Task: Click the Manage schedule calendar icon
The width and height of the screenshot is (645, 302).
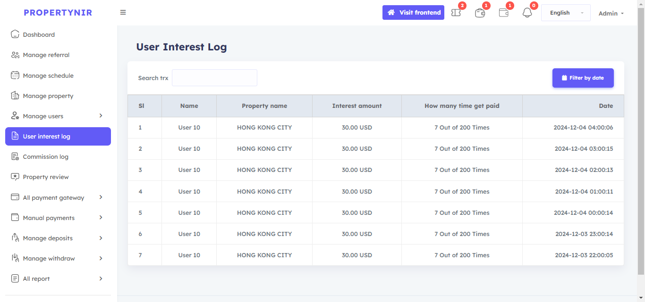Action: tap(15, 75)
